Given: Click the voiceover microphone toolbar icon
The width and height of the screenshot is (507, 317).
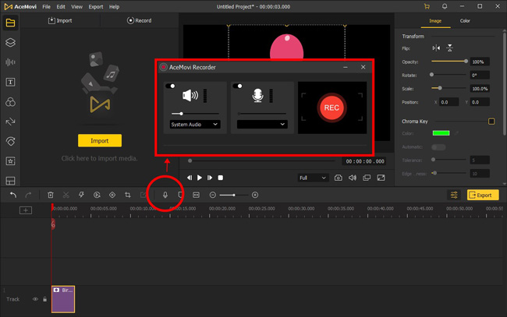Looking at the screenshot, I should (165, 195).
